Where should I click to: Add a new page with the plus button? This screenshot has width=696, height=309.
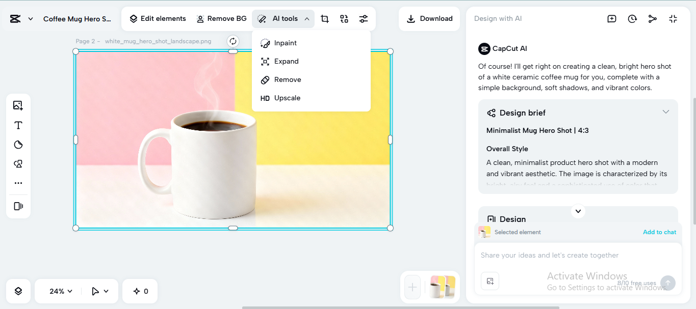[x=413, y=287]
